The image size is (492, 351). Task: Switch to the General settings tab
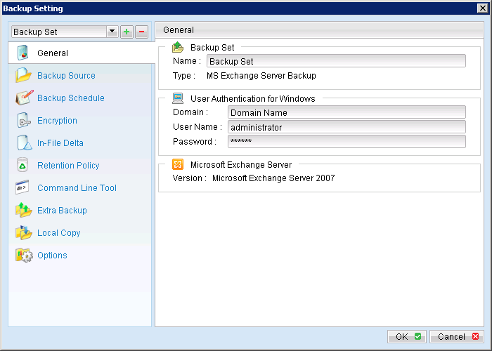(x=53, y=53)
